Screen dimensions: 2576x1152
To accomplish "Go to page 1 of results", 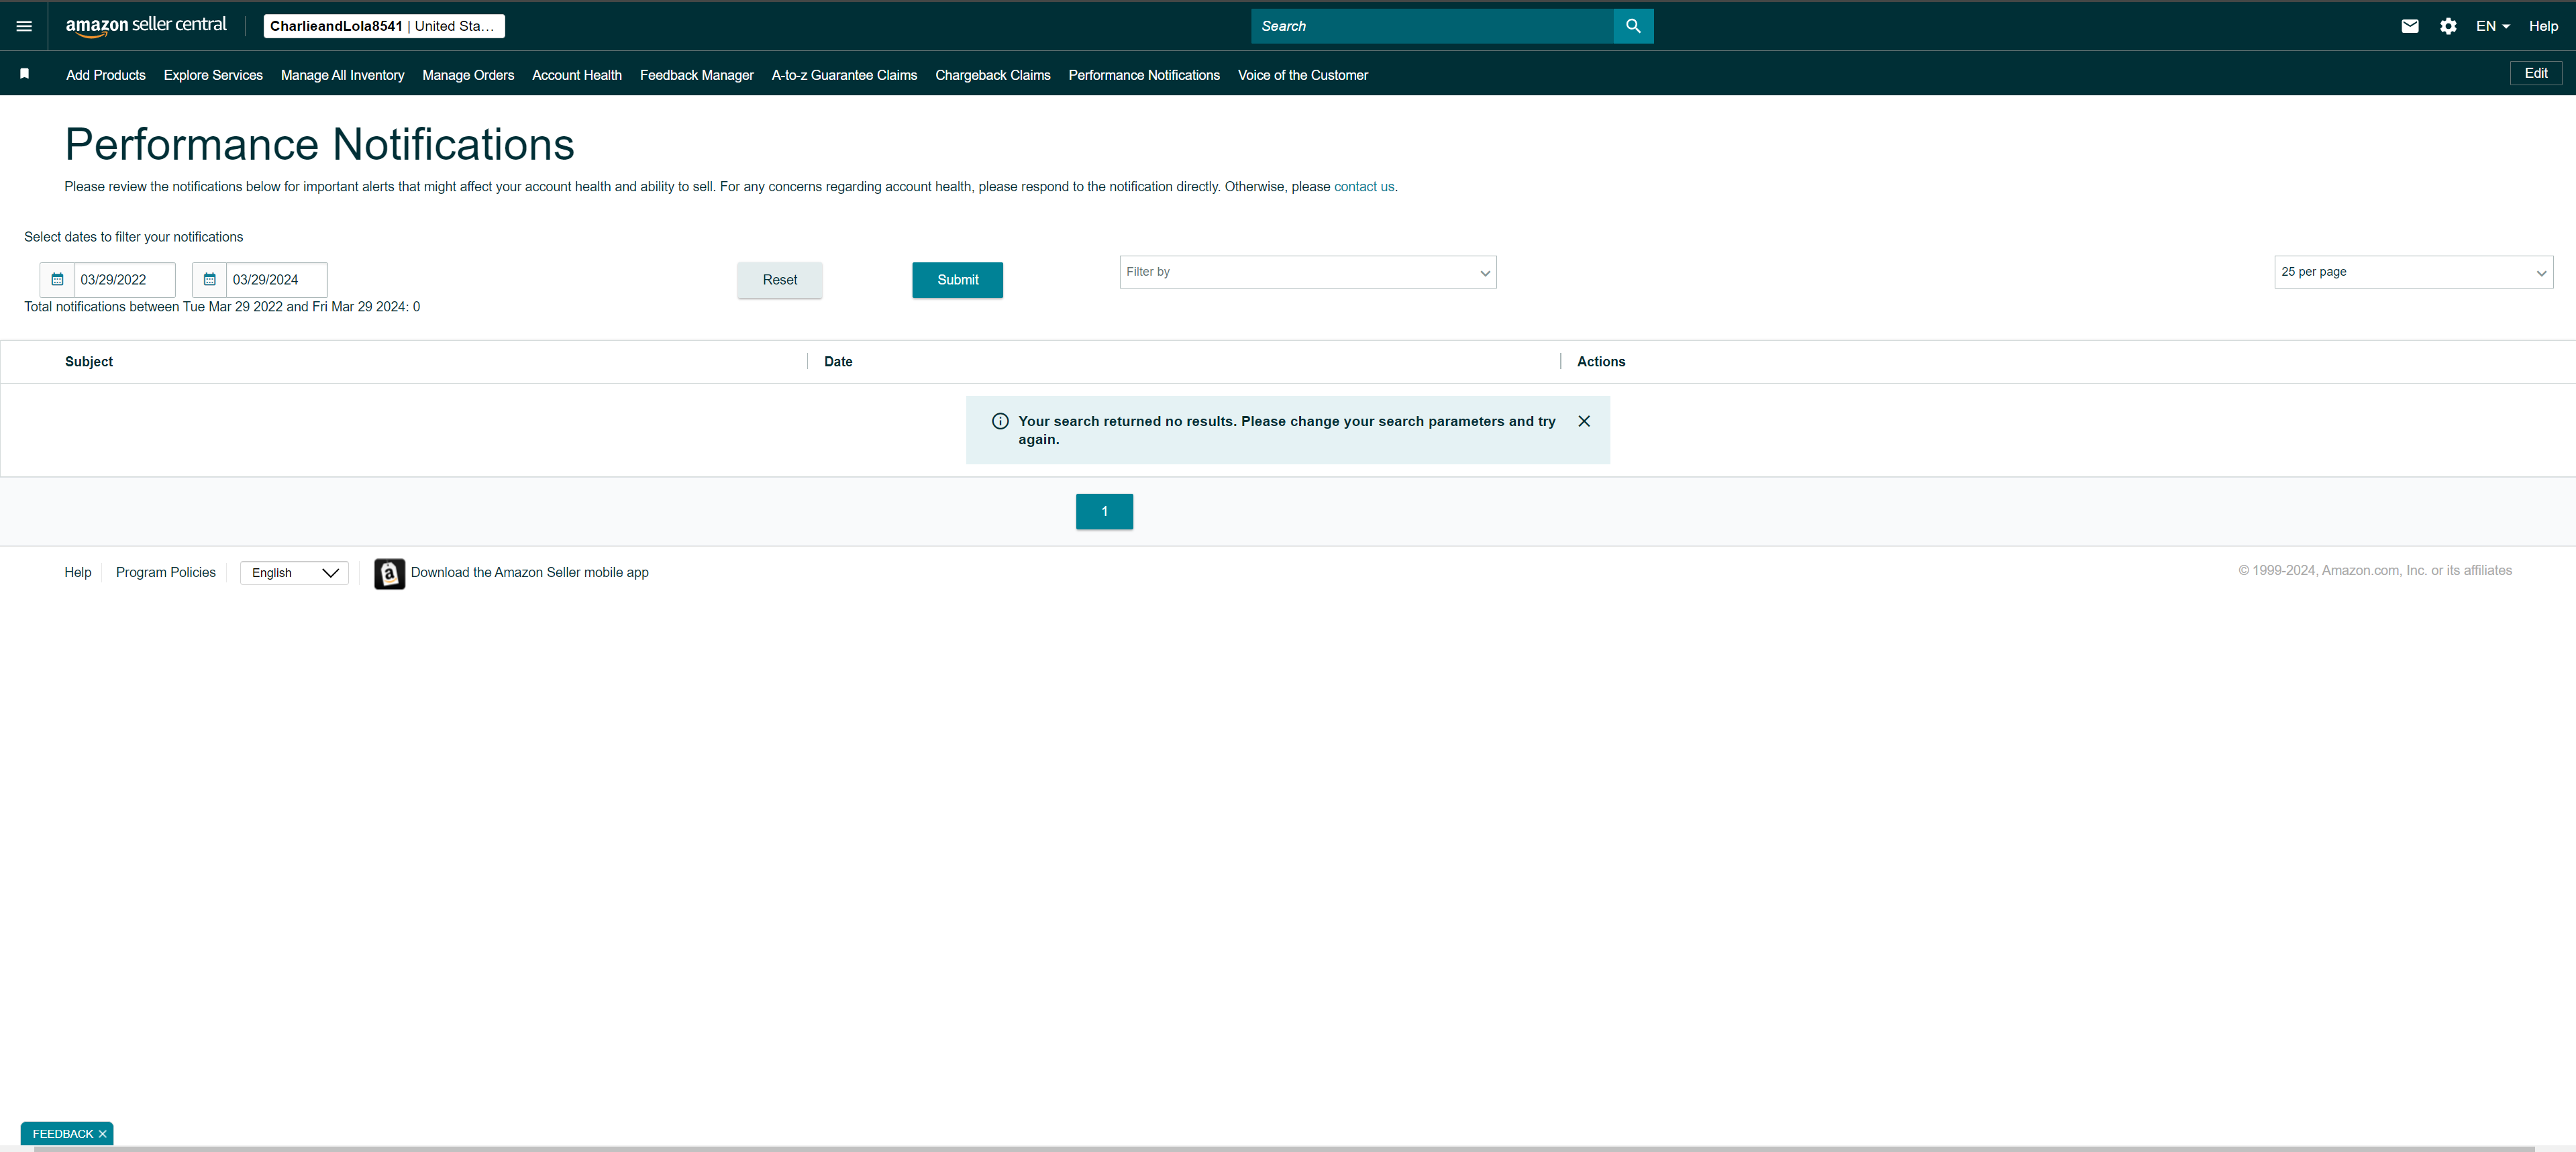I will [x=1104, y=511].
